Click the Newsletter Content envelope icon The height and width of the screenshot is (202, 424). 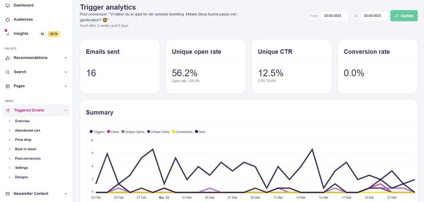7,194
